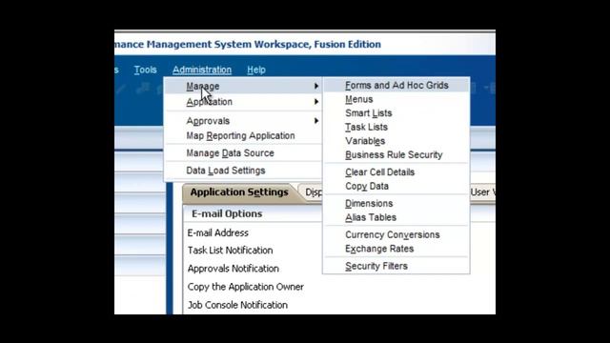Select Copy Data

click(x=367, y=187)
